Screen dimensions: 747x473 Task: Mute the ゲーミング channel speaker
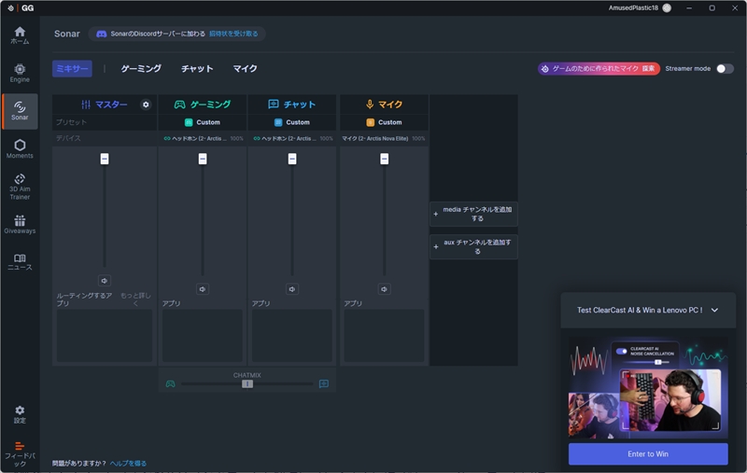point(203,289)
